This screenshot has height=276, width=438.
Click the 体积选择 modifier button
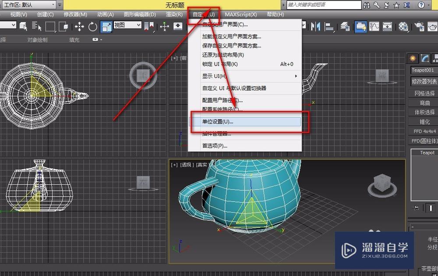(x=424, y=112)
